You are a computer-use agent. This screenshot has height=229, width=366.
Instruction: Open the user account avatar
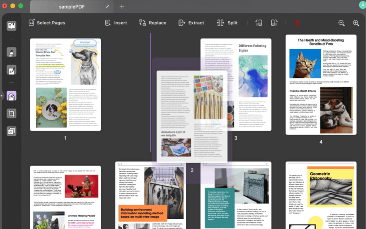coord(362,5)
